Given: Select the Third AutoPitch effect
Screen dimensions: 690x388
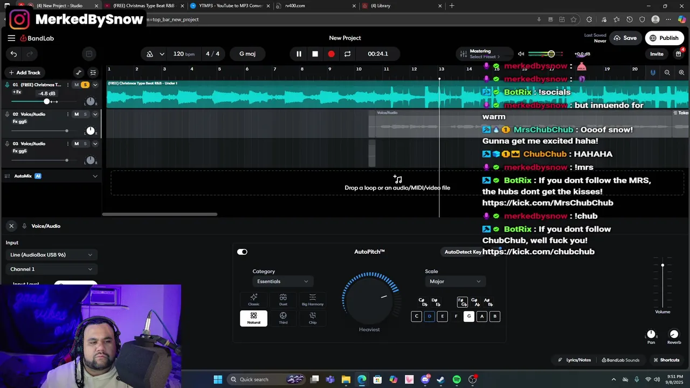Looking at the screenshot, I should (283, 318).
